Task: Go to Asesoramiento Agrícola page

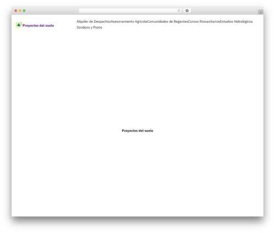Action: pyautogui.click(x=129, y=21)
